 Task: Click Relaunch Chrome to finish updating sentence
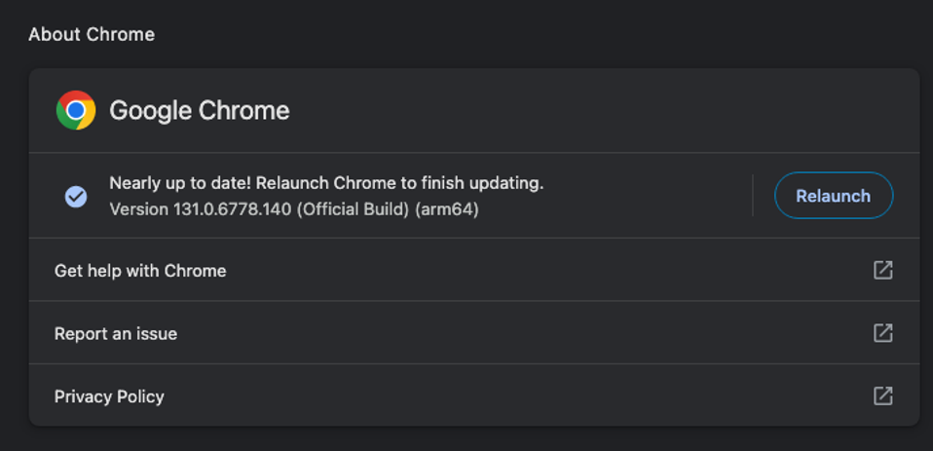tap(399, 183)
